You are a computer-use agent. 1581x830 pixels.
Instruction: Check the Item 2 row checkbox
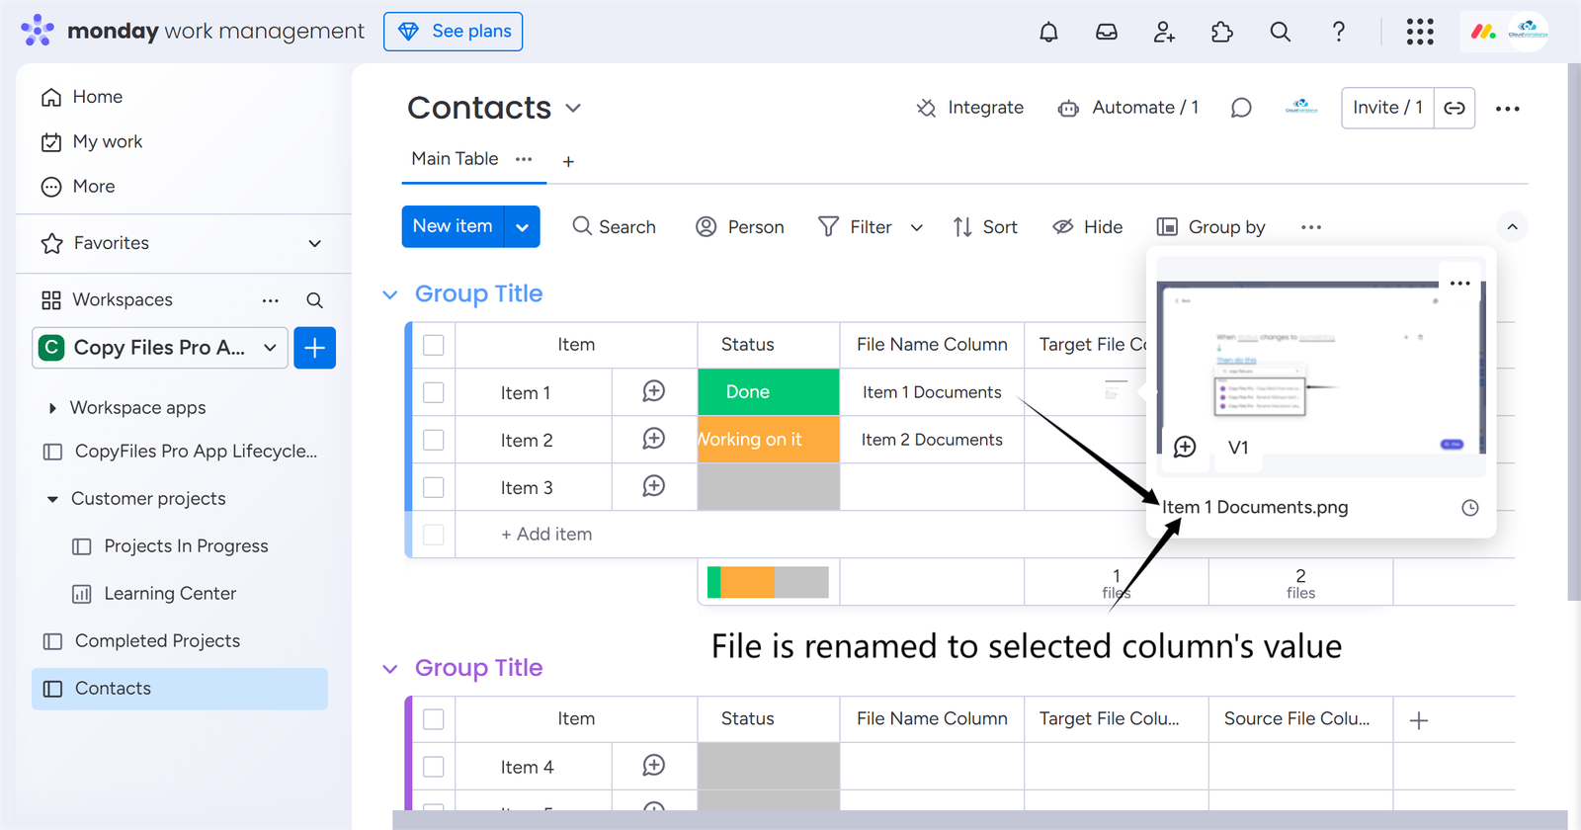[x=434, y=440]
